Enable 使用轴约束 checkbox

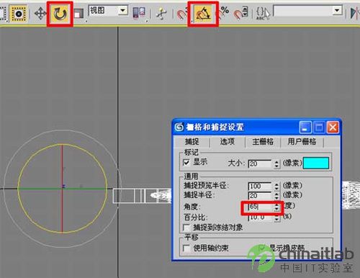click(186, 248)
